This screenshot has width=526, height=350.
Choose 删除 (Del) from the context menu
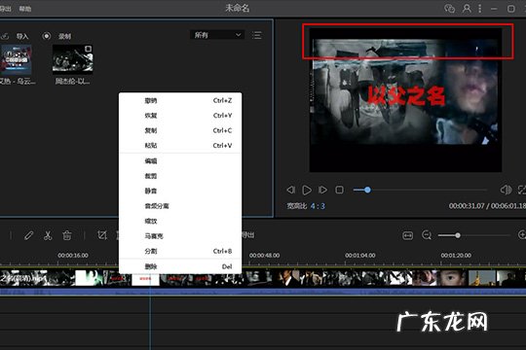180,266
